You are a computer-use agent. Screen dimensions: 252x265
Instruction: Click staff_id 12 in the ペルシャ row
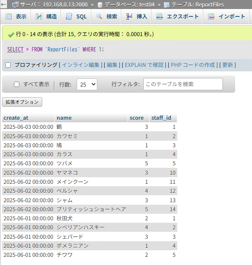tap(172, 191)
